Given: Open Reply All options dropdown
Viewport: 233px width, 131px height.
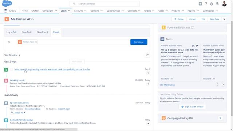Looking at the screenshot, I should point(24,113).
